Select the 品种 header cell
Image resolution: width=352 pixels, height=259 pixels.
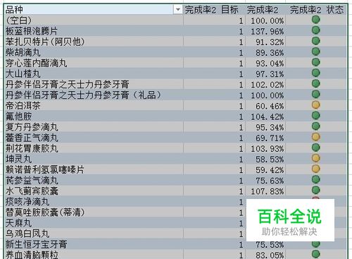[x=94, y=10]
